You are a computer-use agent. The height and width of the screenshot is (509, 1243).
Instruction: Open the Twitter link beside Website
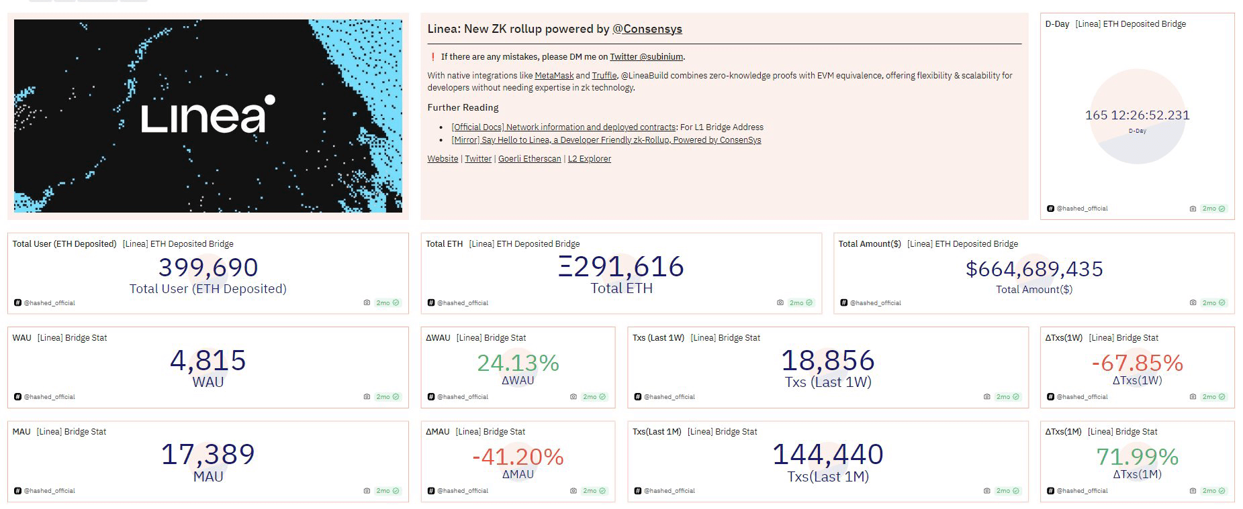(x=478, y=159)
